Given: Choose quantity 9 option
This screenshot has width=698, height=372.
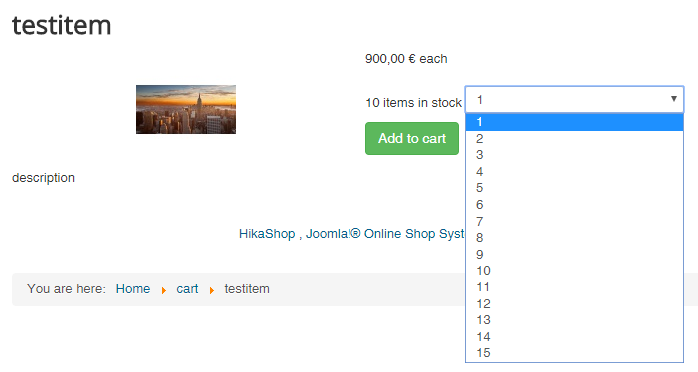Looking at the screenshot, I should 575,254.
